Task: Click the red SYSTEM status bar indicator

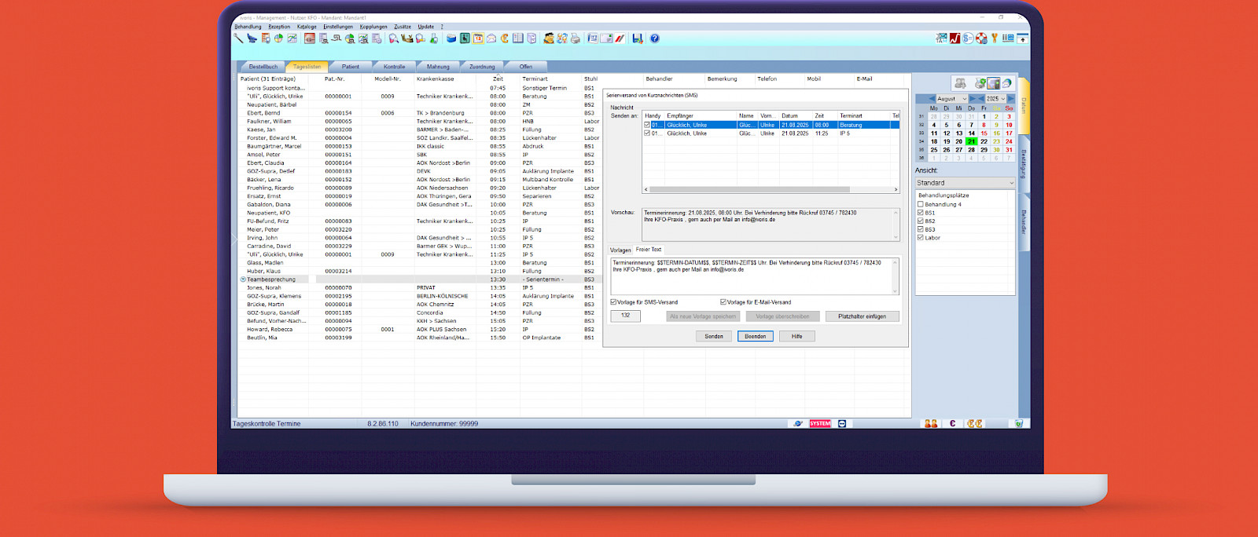Action: 820,423
